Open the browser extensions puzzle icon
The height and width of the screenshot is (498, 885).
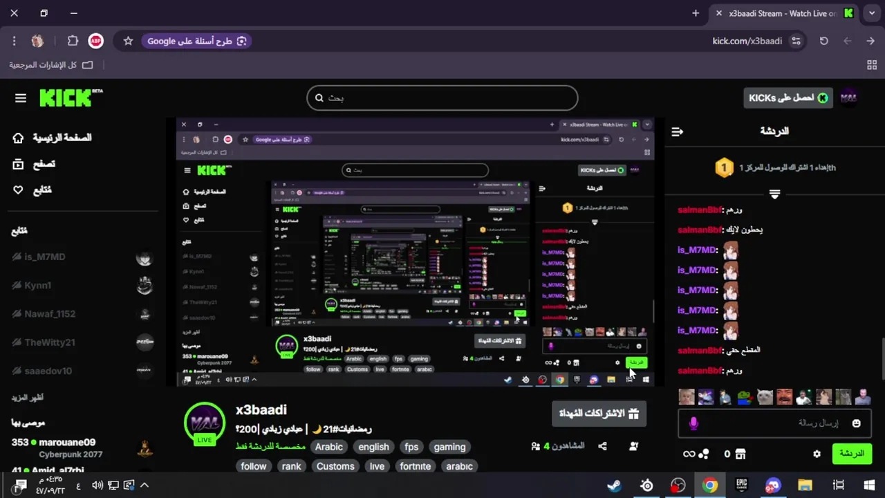coord(73,41)
